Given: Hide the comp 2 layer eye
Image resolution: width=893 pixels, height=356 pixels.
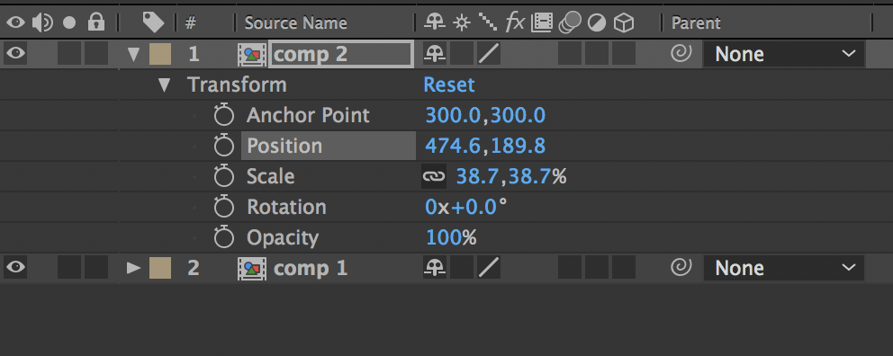Looking at the screenshot, I should click(15, 54).
